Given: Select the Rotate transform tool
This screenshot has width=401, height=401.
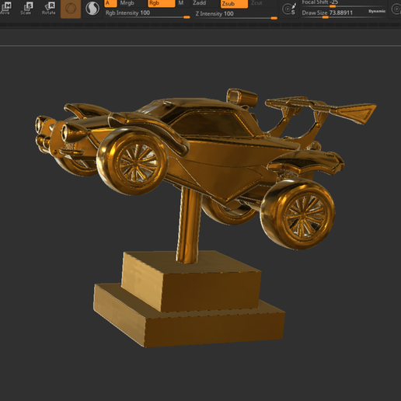Looking at the screenshot, I should point(49,8).
